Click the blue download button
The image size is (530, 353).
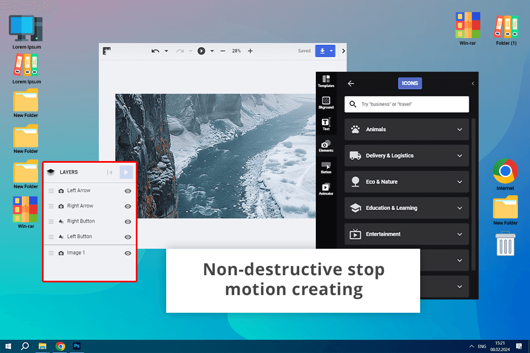coord(322,51)
